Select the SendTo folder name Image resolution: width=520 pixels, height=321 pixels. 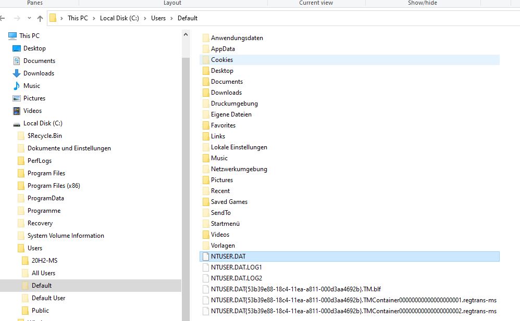click(220, 213)
